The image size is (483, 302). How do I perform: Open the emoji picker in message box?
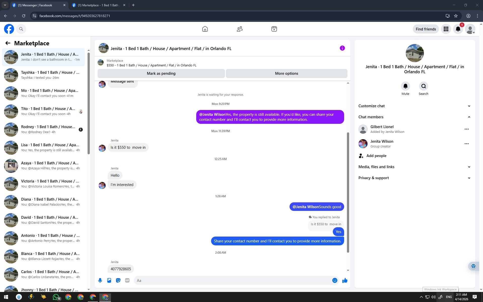click(335, 280)
